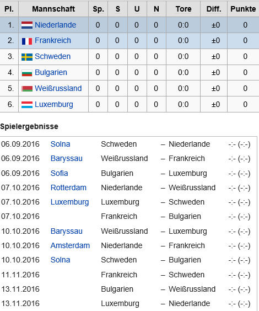This screenshot has height=311, width=259.
Task: Open the Niederlande team link
Action: [55, 25]
